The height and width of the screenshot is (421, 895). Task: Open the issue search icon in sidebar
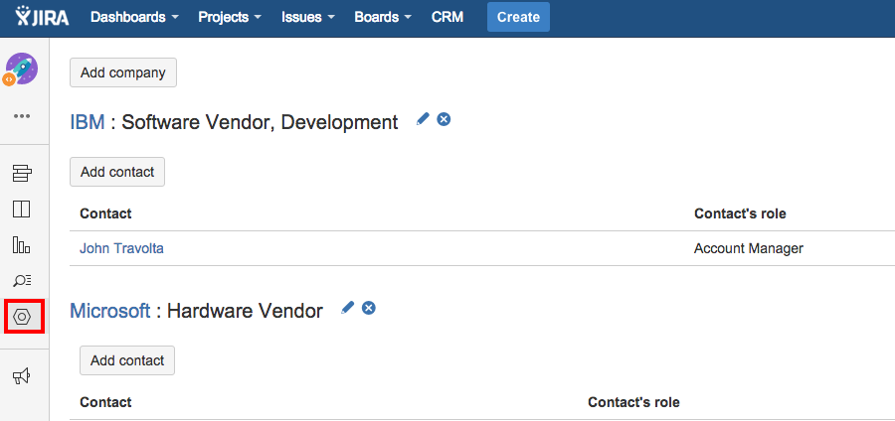pyautogui.click(x=22, y=280)
